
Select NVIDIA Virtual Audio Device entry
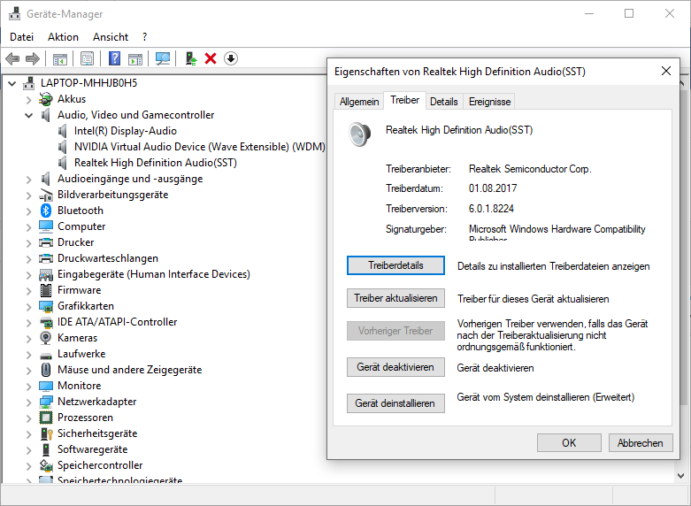(200, 147)
